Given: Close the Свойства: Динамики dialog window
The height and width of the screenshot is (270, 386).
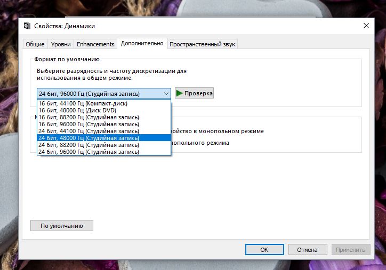Looking at the screenshot, I should click(366, 26).
